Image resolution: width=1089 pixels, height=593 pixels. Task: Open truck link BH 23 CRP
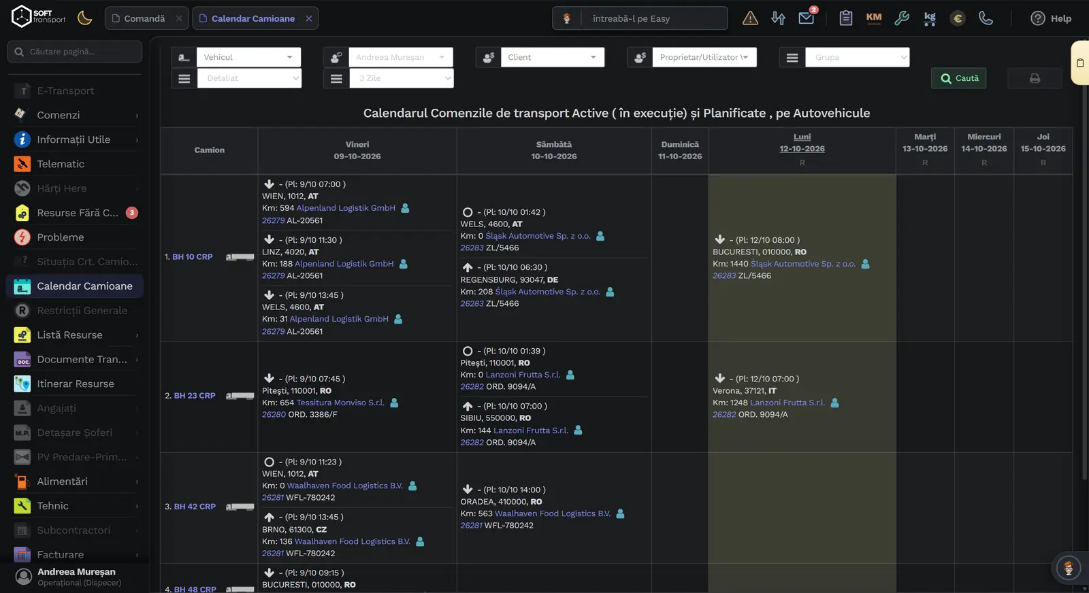[195, 396]
